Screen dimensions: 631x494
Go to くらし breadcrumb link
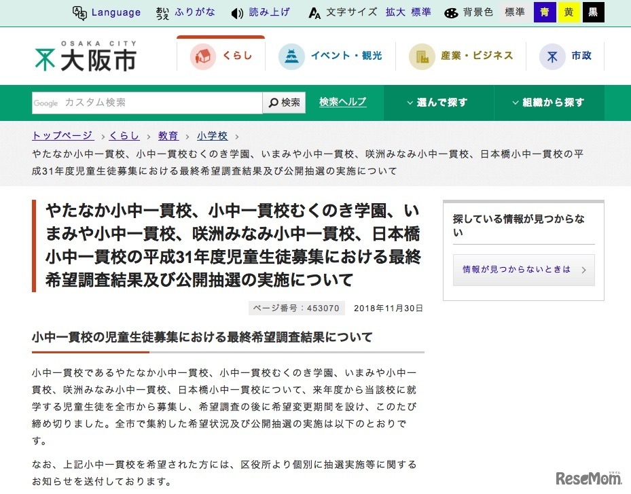point(124,136)
